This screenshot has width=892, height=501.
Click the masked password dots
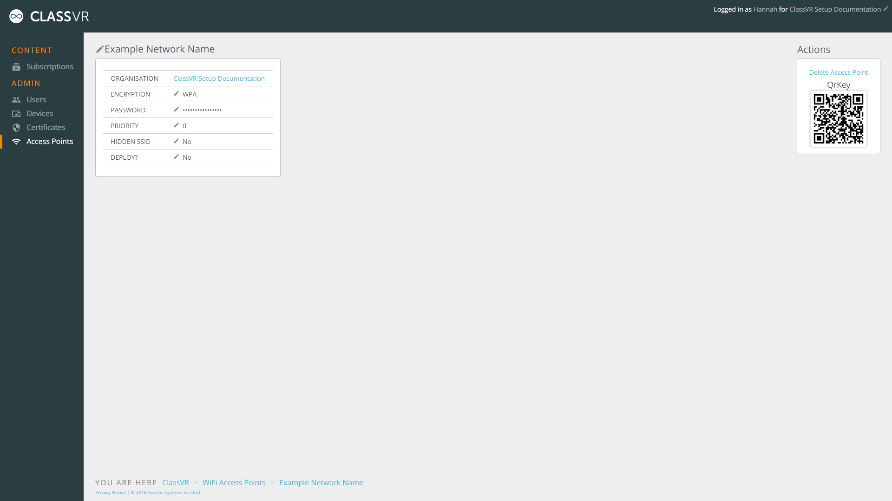click(x=202, y=110)
